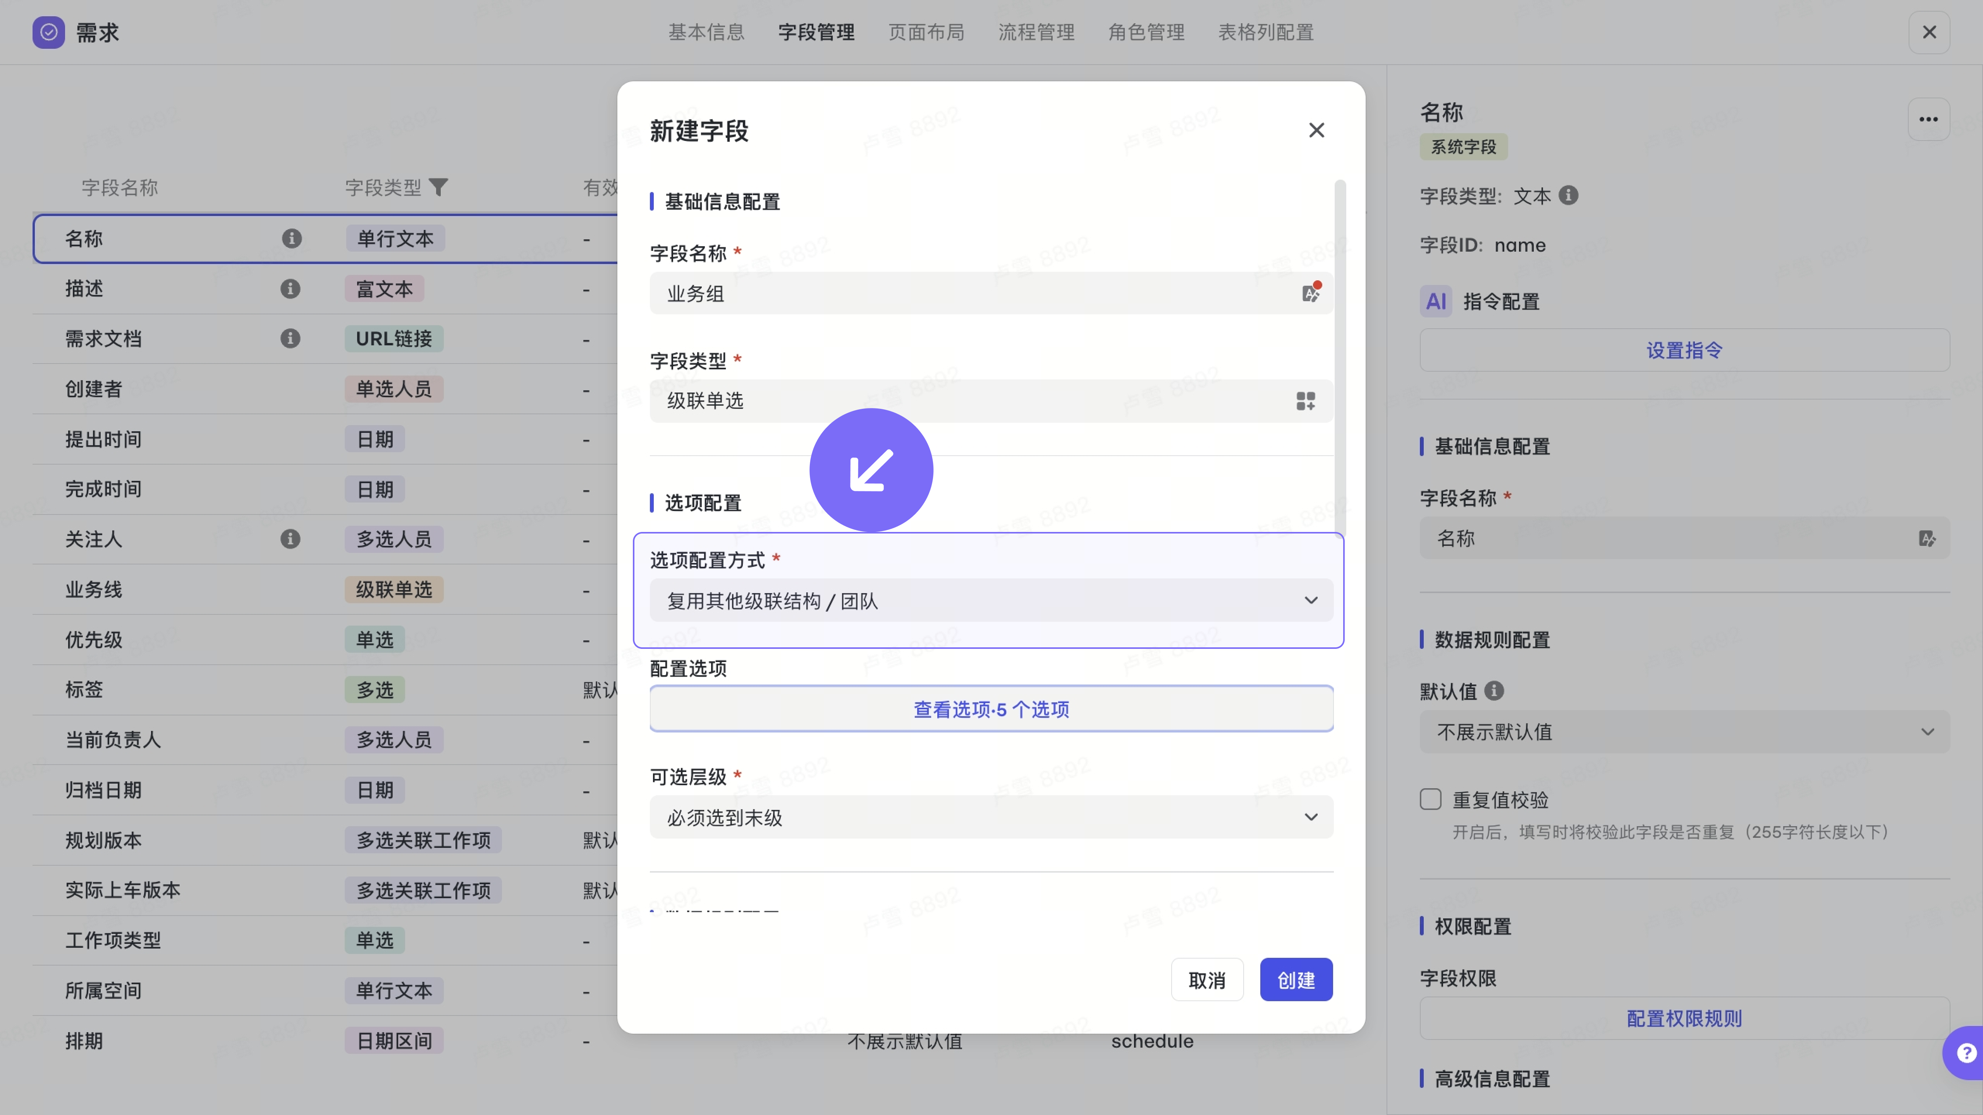
Task: Click the 创建 button
Action: (1296, 979)
